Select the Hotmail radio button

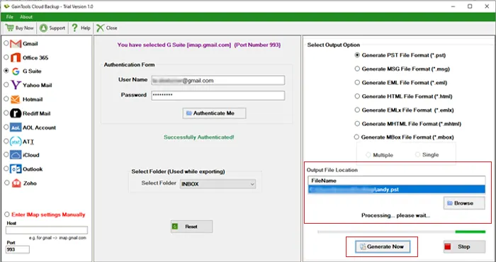6,99
